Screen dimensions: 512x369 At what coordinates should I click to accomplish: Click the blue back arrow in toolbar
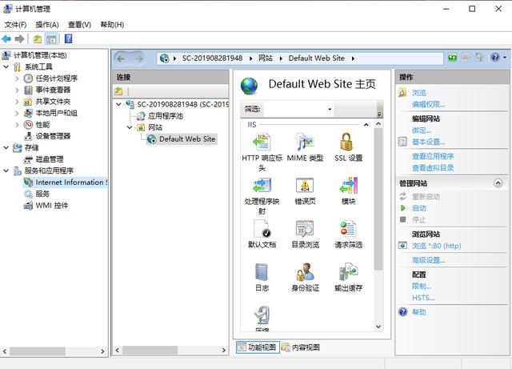tap(6, 39)
